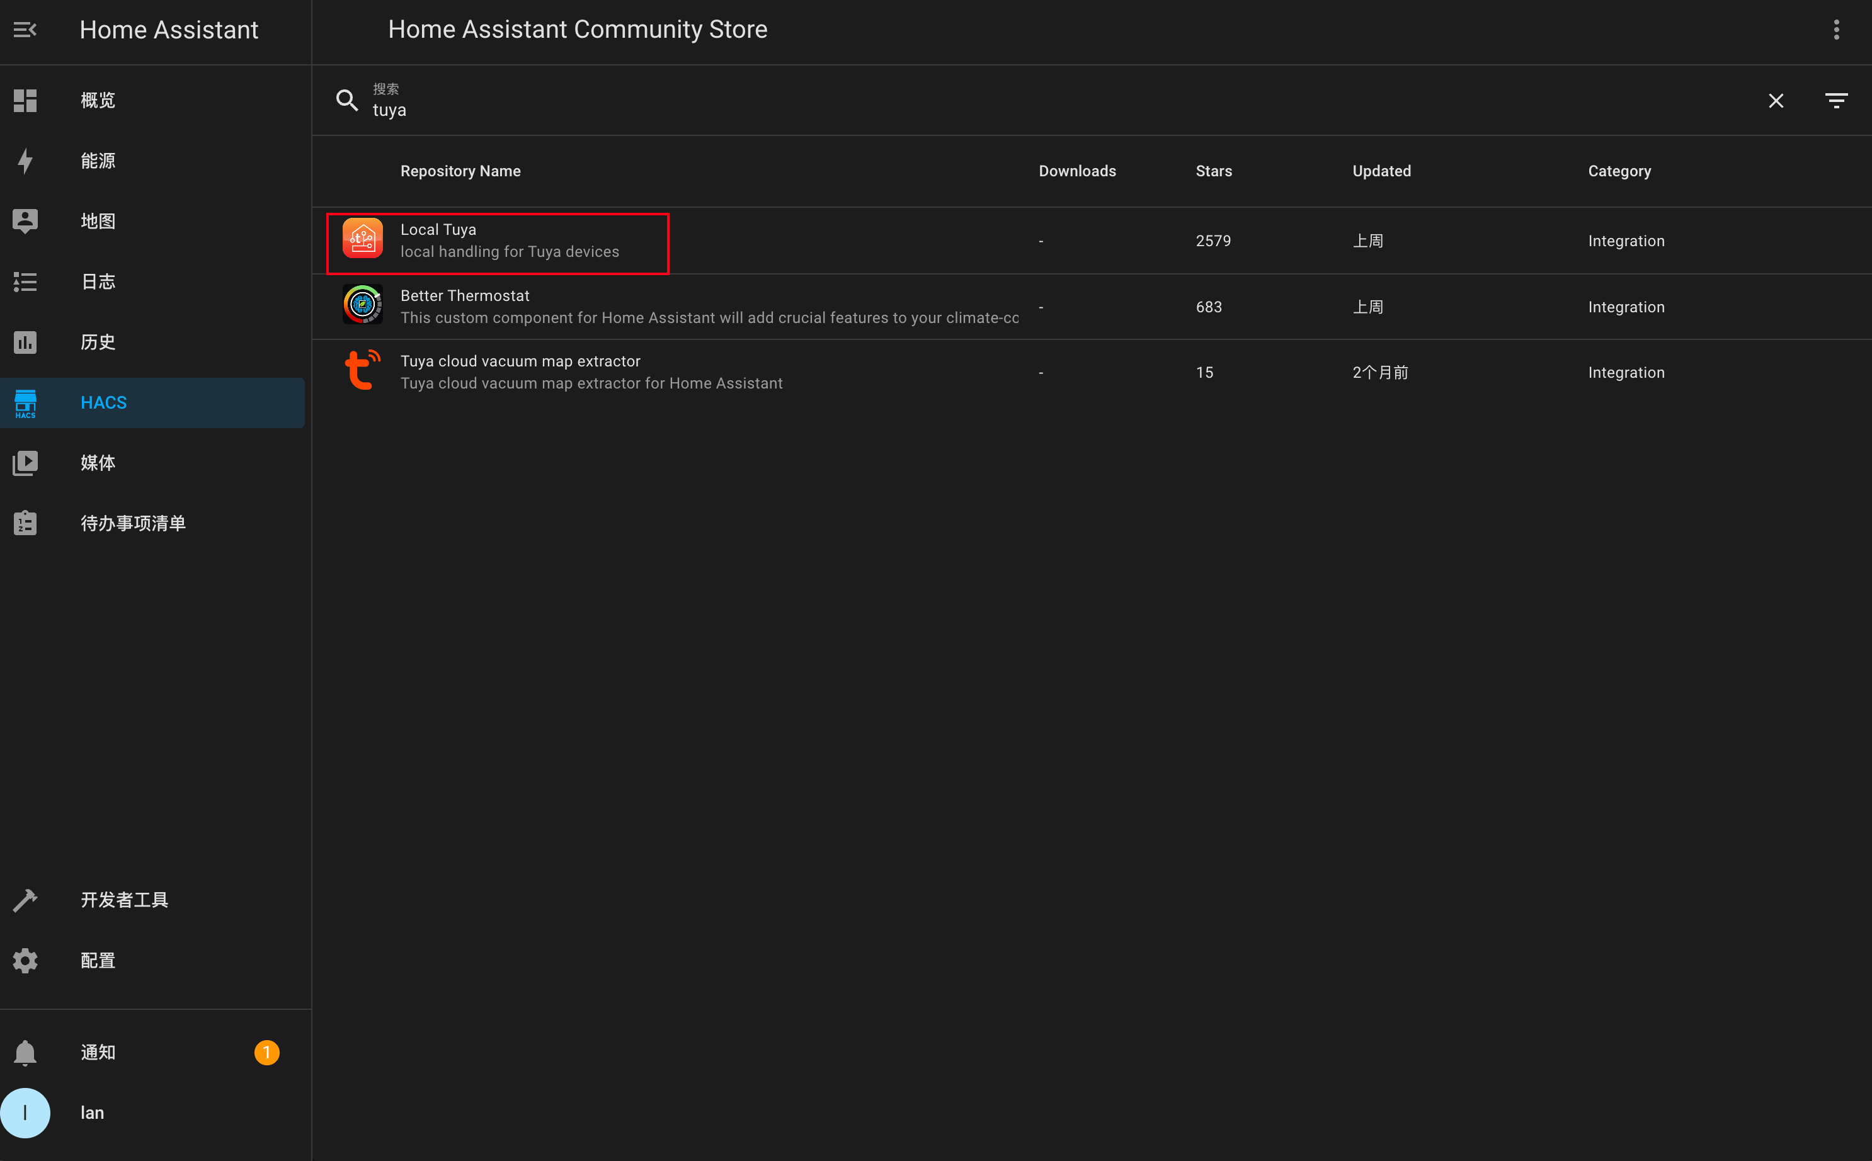Open 'Tuya cloud vacuum map extractor' title

point(520,361)
